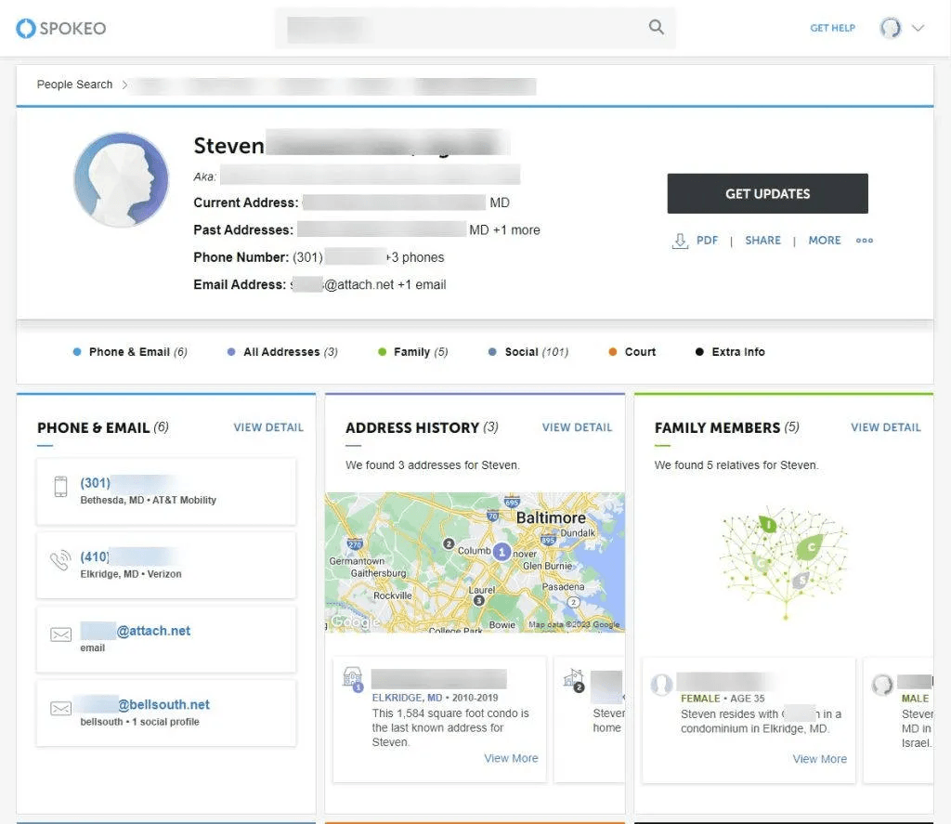Click '+1 more' past addresses text
The width and height of the screenshot is (951, 824).
click(x=516, y=230)
